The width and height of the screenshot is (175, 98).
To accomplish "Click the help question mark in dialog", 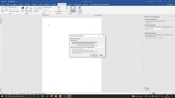I will (99, 36).
